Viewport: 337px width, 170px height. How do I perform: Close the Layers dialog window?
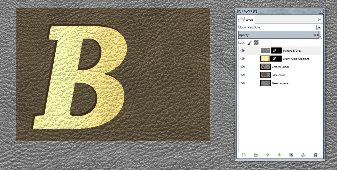(x=321, y=11)
